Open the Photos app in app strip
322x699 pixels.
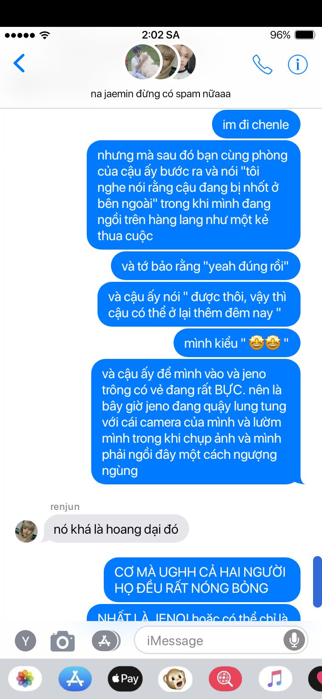[25, 679]
